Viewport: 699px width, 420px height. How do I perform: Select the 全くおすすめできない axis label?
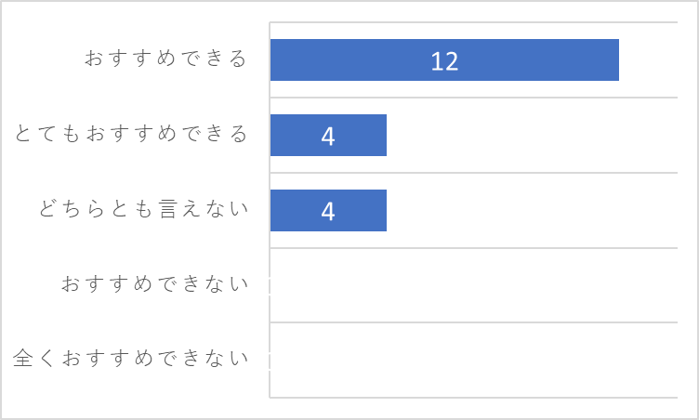click(130, 358)
